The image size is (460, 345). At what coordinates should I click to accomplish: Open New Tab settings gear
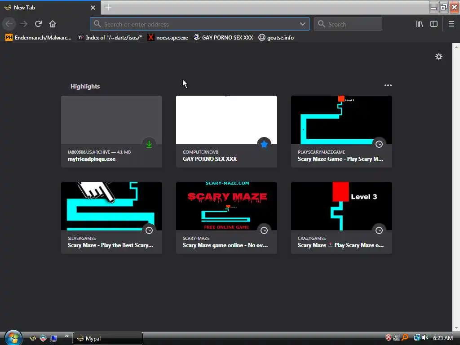click(x=438, y=57)
